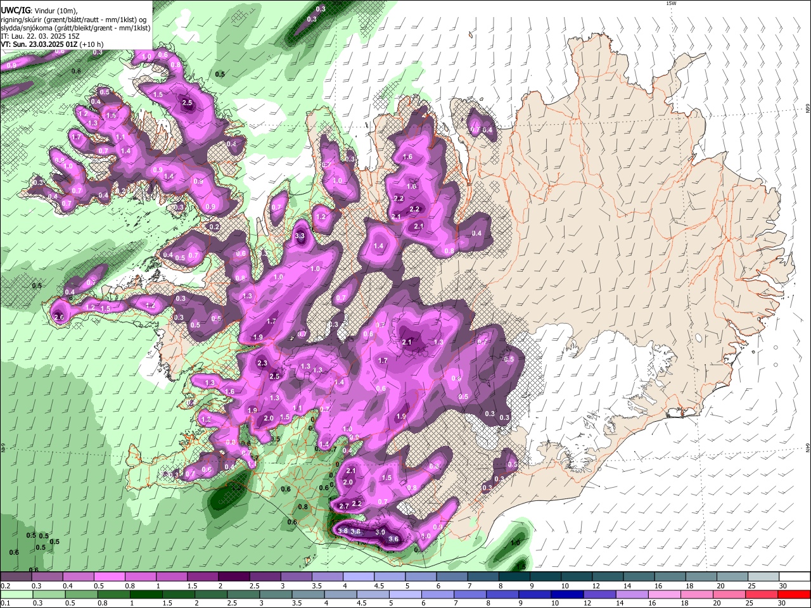Choose the lower legend pink swatch between 18 and 20

[698, 594]
